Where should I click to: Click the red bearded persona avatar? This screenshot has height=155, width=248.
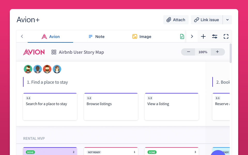click(47, 69)
